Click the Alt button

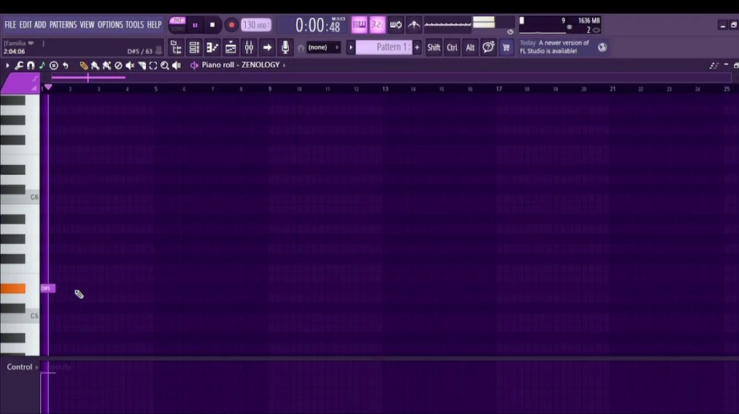(x=470, y=48)
